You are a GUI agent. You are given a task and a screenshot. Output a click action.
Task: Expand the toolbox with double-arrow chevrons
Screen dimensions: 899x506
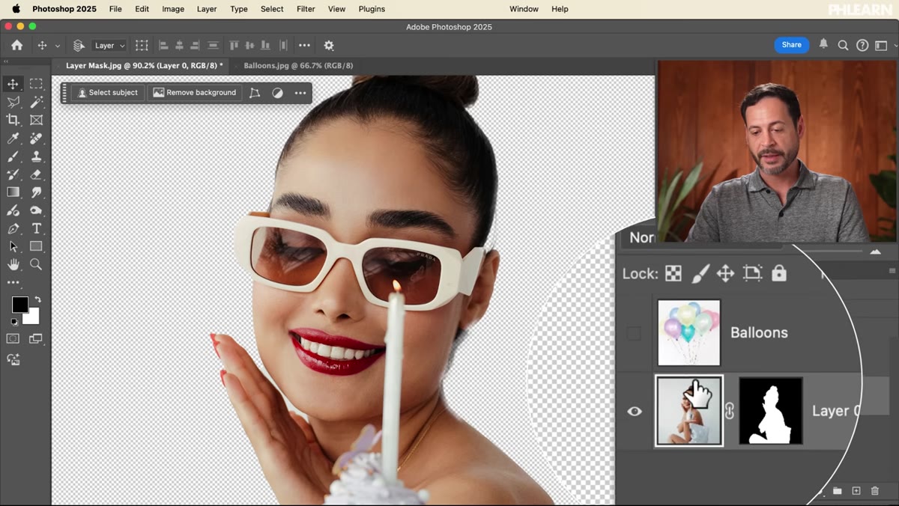click(6, 62)
